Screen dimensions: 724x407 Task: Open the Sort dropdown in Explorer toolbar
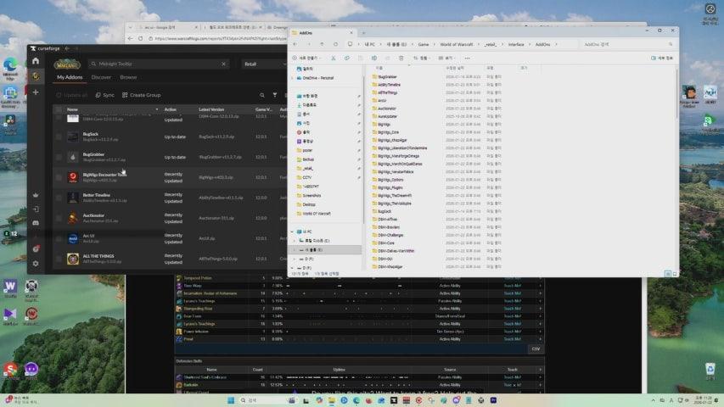point(421,59)
